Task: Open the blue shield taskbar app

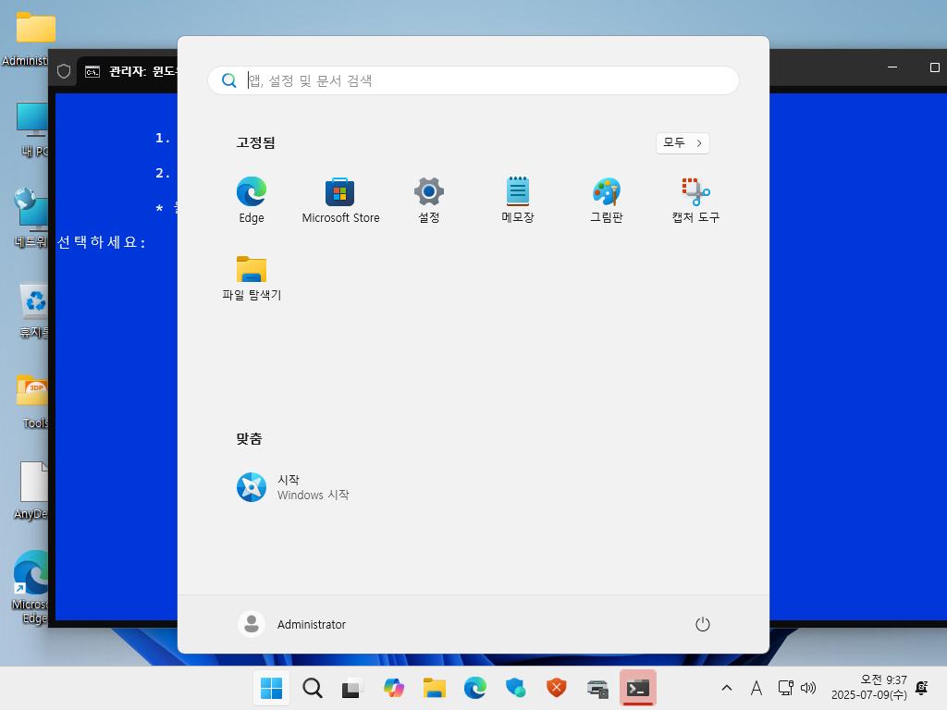Action: (516, 688)
